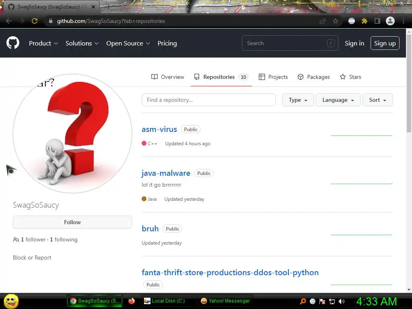Viewport: 412px width, 309px height.
Task: Open the Chrome profile avatar icon
Action: click(x=390, y=21)
